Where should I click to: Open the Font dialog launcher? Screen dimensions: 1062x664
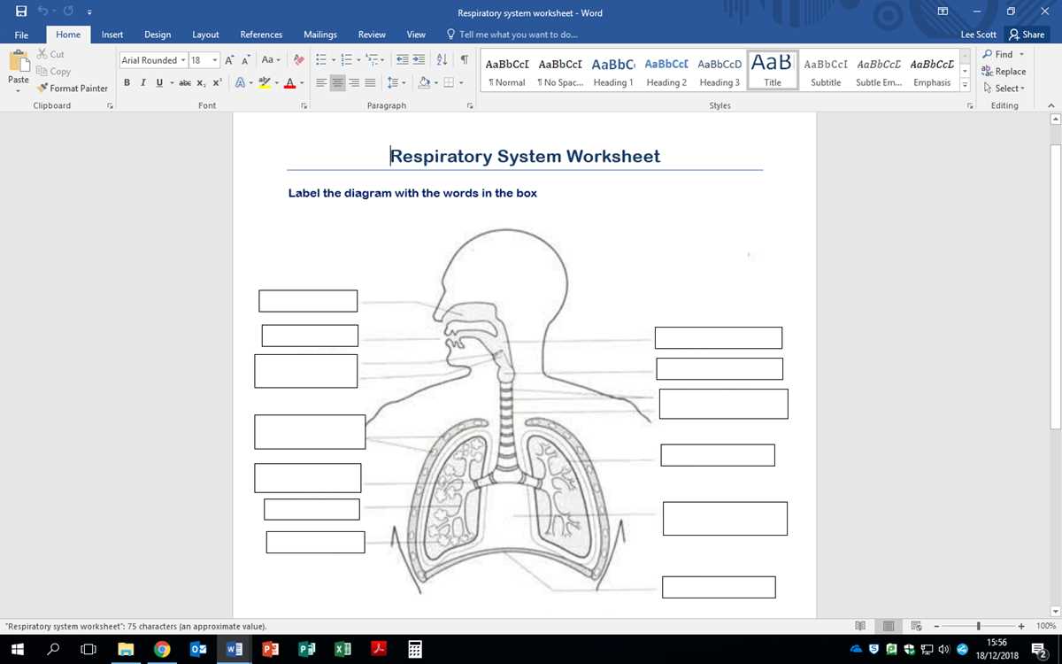[304, 106]
